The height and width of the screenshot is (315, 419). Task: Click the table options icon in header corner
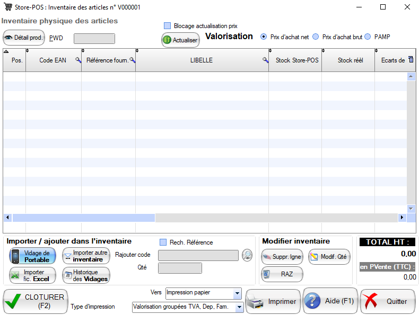click(x=410, y=60)
